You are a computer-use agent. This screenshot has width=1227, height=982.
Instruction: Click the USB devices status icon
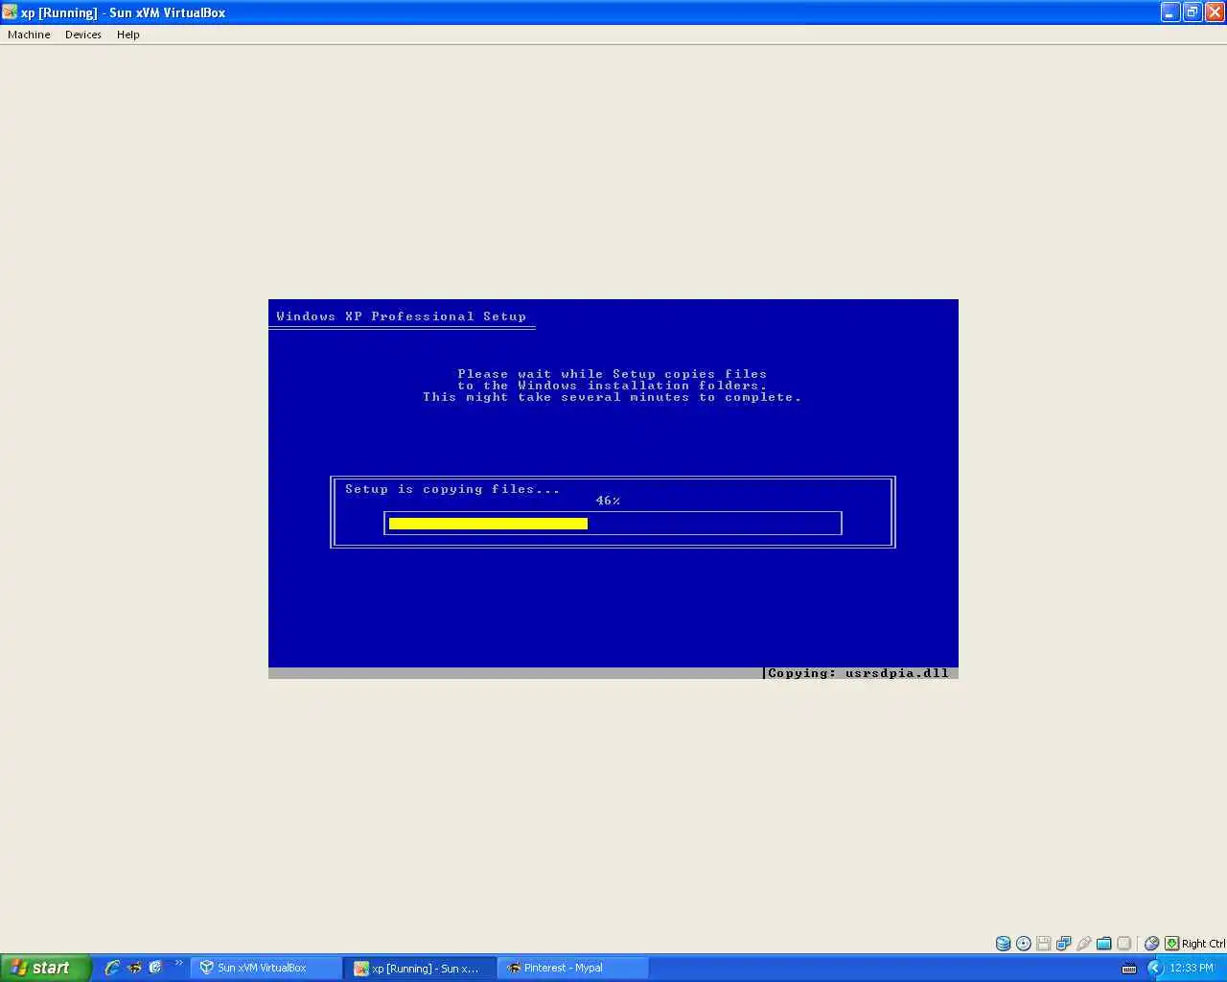pos(1084,944)
